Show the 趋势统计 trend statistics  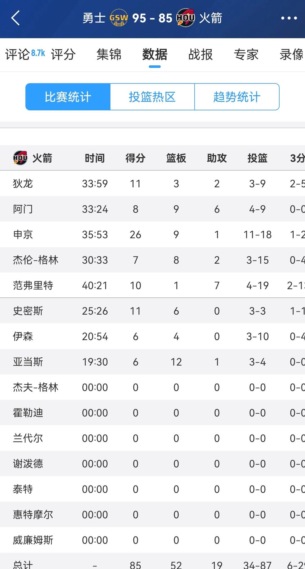(237, 97)
